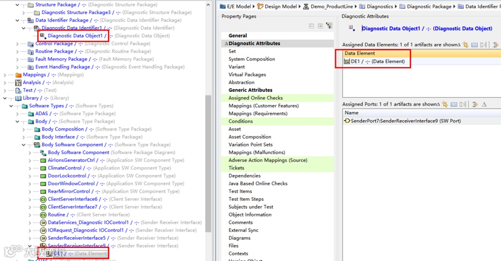
Task: Click the sync arrows icon for Assigned Ports
Action: [445, 104]
